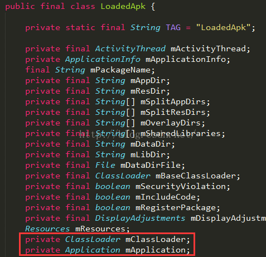
Task: Click the mSplitAppDirs field name
Action: pos(173,102)
